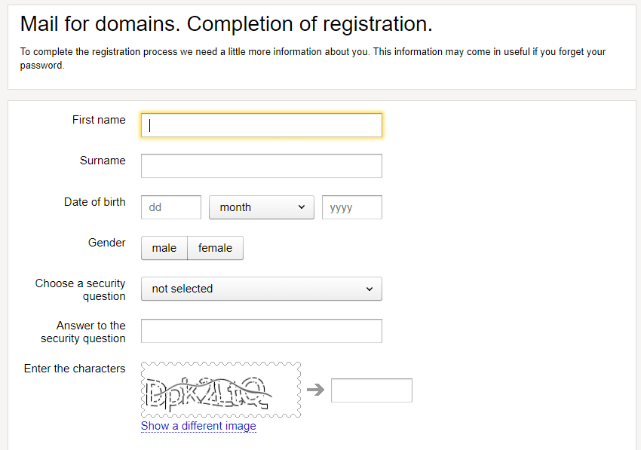Click the captcha characters input box
Image resolution: width=641 pixels, height=450 pixels.
[372, 390]
